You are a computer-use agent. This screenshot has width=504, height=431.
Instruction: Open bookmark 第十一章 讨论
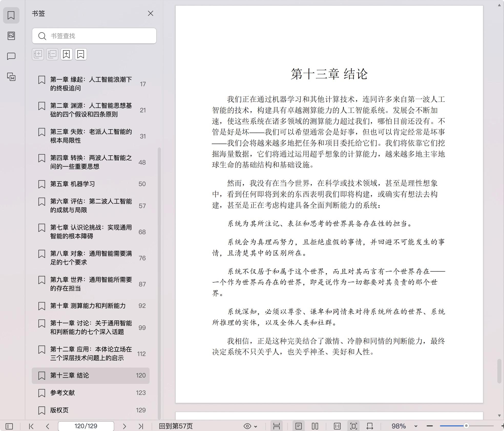click(x=91, y=328)
